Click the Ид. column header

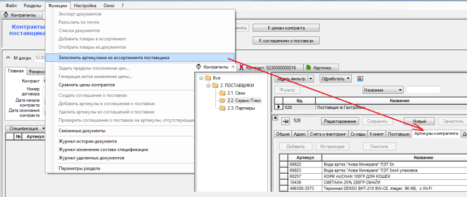tap(299, 101)
